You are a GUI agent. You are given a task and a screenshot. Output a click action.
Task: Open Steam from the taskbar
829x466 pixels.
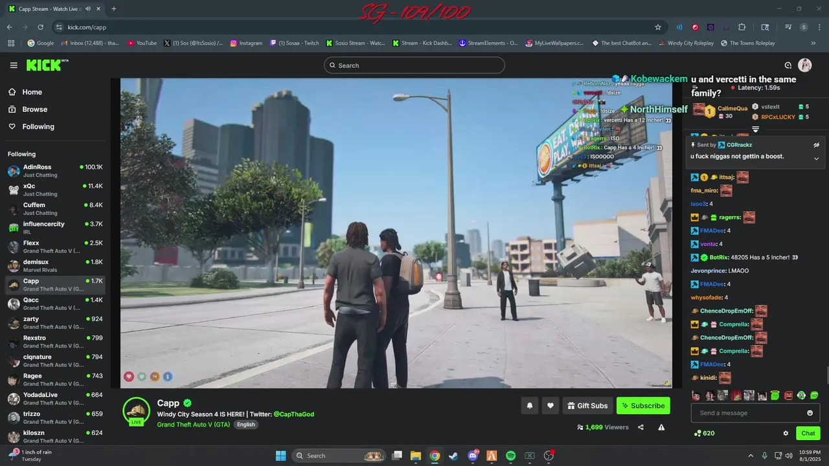click(453, 456)
